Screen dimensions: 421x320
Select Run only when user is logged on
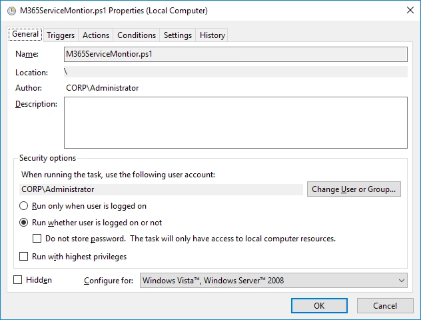[25, 207]
